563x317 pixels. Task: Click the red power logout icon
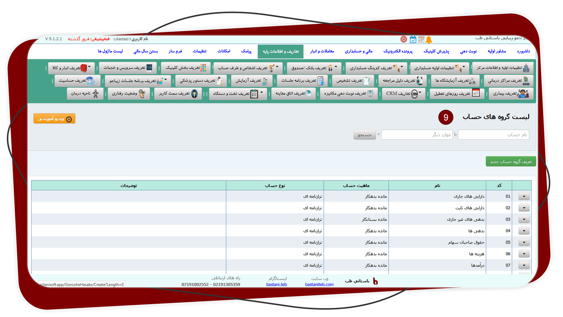(x=404, y=39)
